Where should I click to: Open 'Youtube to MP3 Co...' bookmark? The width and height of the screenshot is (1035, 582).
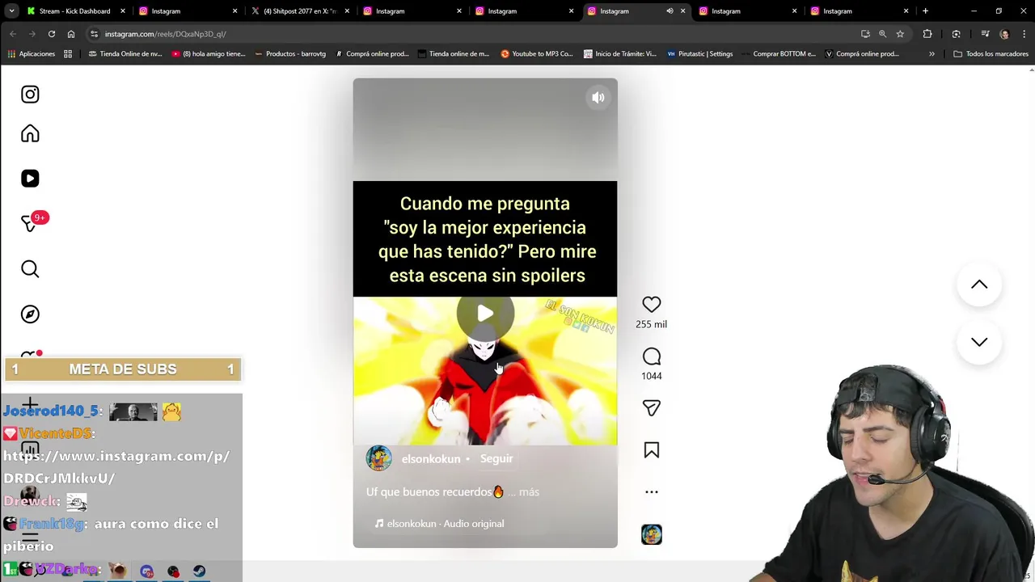pyautogui.click(x=537, y=54)
